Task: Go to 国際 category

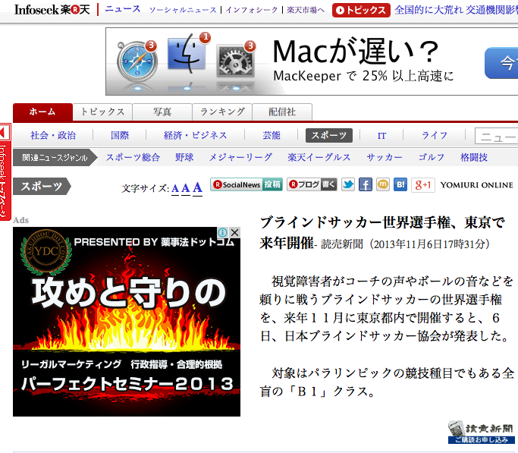Action: 120,136
